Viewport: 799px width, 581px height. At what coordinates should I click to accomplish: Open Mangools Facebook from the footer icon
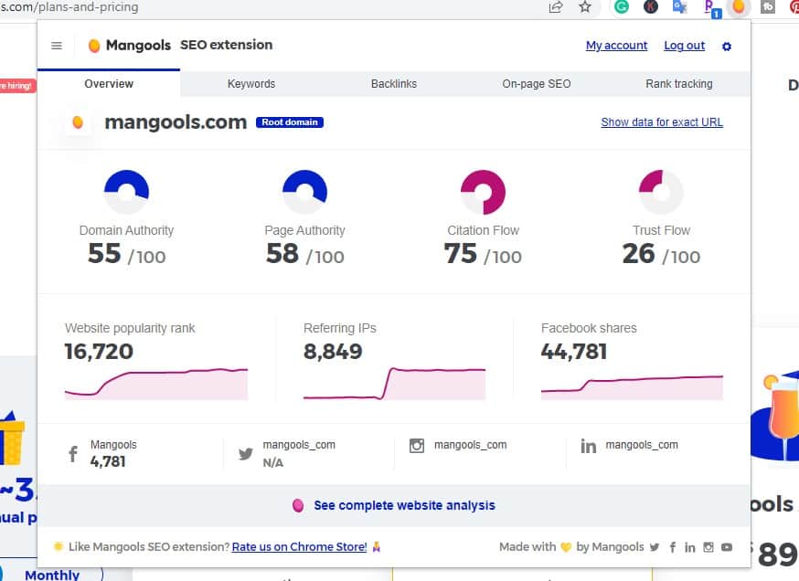[x=673, y=547]
